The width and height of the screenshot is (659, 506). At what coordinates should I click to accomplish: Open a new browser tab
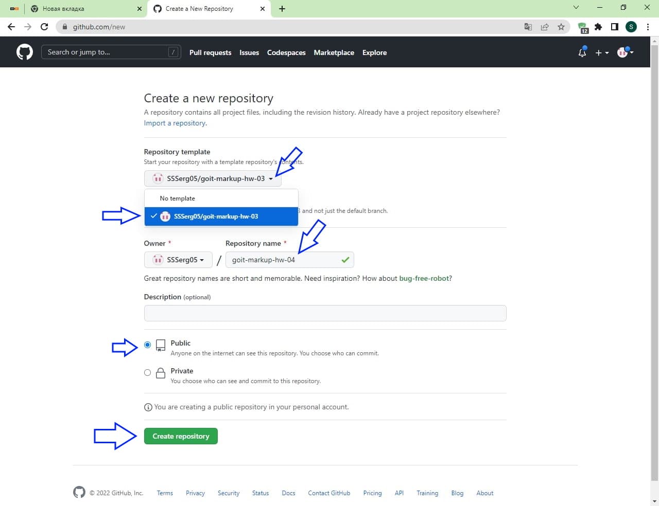pos(282,9)
